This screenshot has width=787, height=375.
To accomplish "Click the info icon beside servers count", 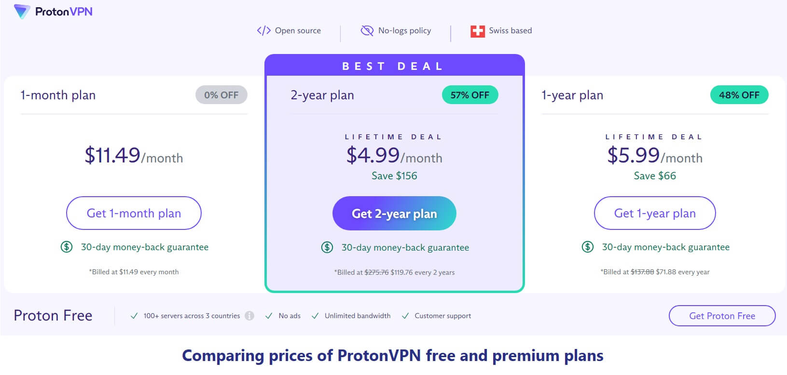I will coord(249,316).
